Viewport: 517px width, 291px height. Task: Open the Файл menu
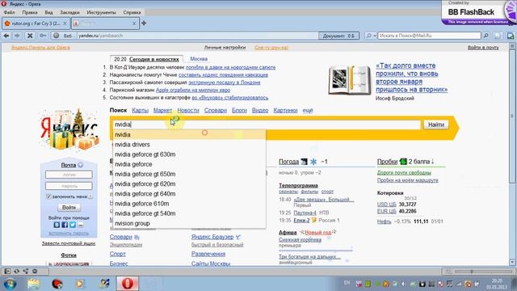coord(10,12)
